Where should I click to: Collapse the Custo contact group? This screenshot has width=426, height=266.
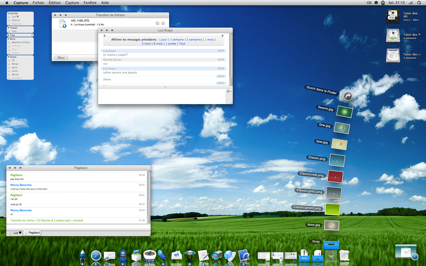click(x=8, y=57)
